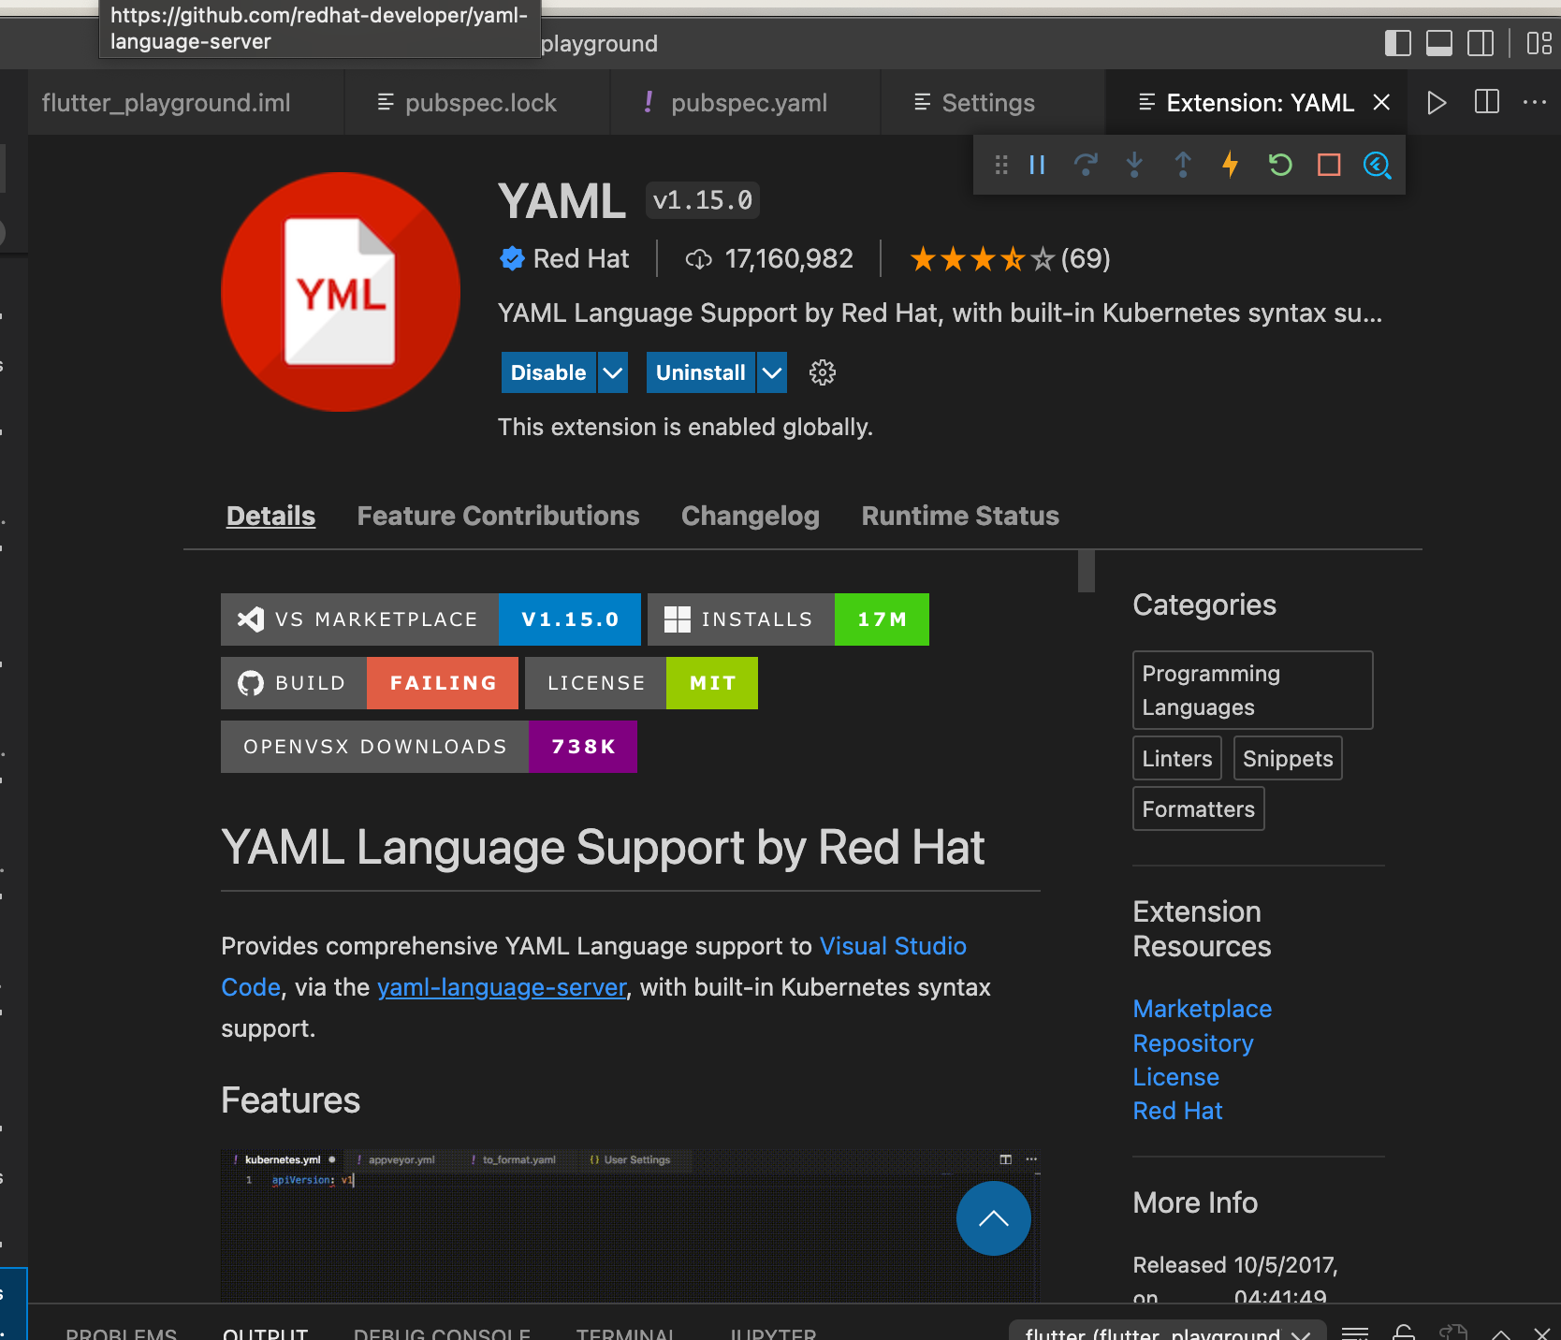Open Feature Contributions tab
Image resolution: width=1561 pixels, height=1340 pixels.
498,516
